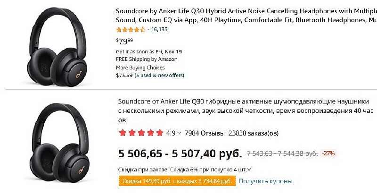Click the Amazon orange star rating
The height and width of the screenshot is (195, 377).
tap(130, 29)
